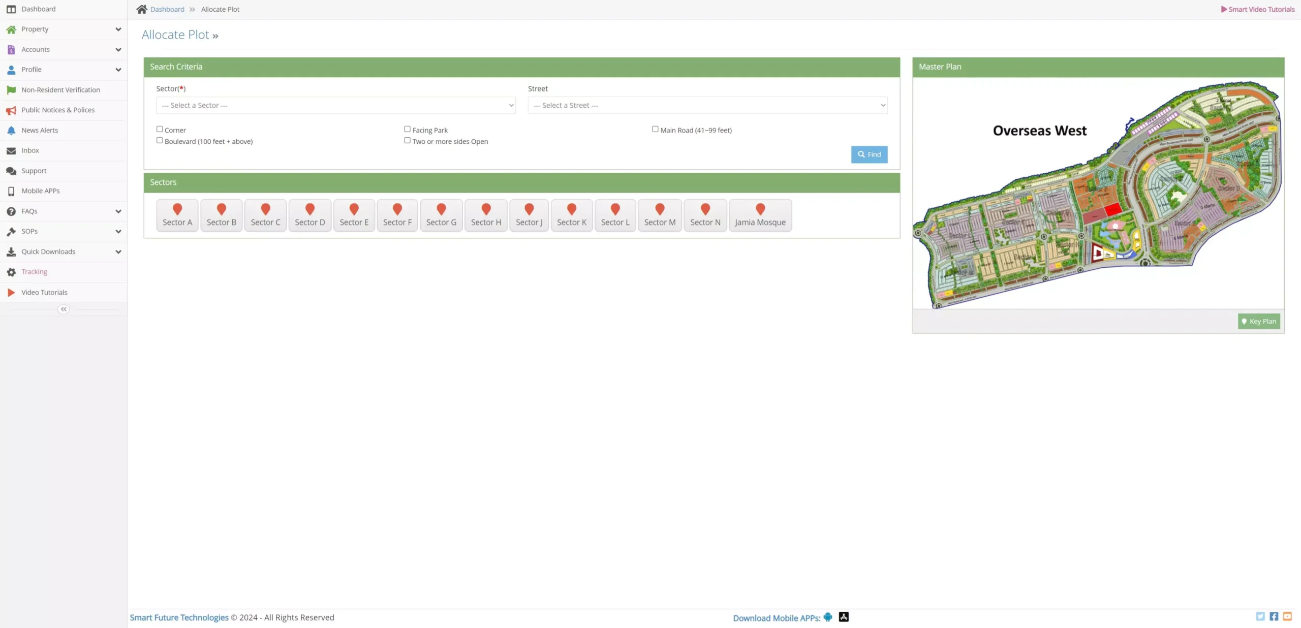Select the SOPs menu item

pos(63,231)
